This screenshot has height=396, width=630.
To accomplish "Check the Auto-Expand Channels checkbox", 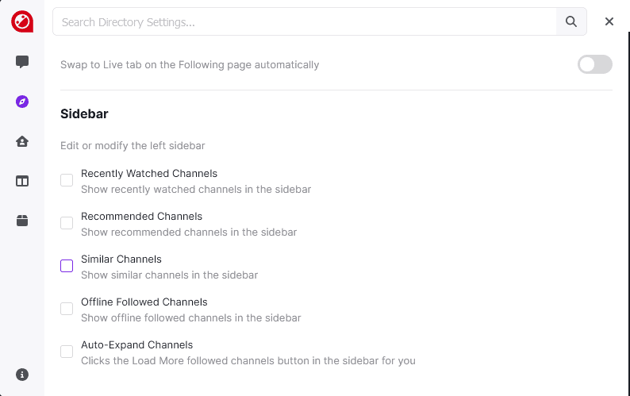I will (67, 352).
